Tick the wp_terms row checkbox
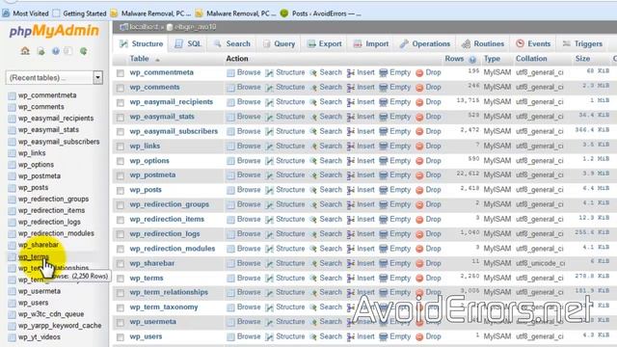This screenshot has height=347, width=617. coord(121,279)
